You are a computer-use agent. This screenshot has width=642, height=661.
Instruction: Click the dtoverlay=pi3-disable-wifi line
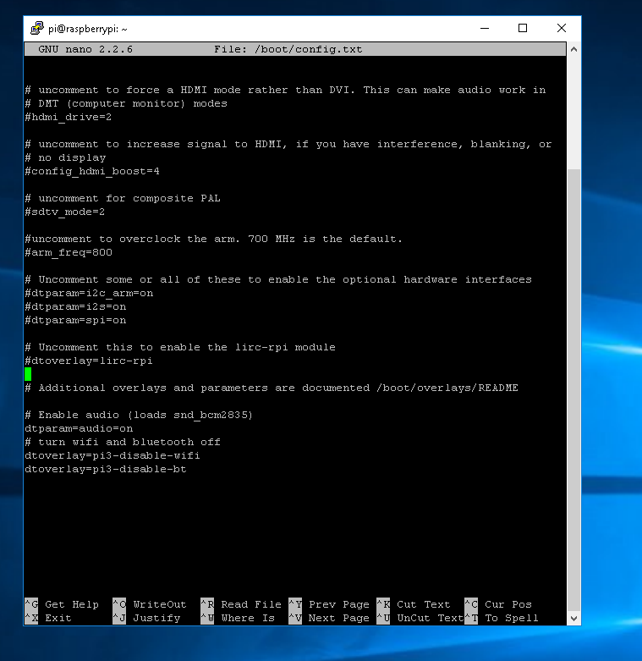click(x=112, y=455)
